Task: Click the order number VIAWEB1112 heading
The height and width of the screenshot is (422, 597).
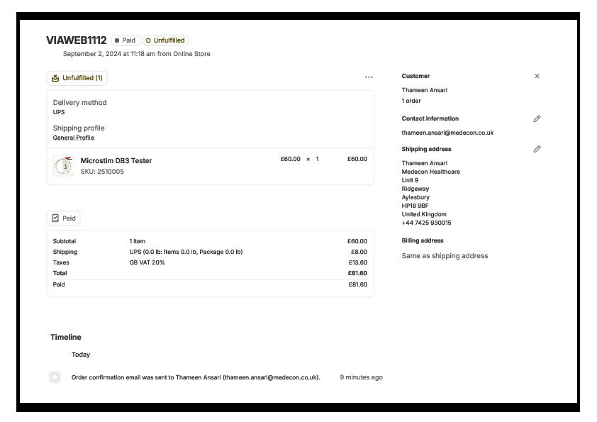Action: click(77, 40)
